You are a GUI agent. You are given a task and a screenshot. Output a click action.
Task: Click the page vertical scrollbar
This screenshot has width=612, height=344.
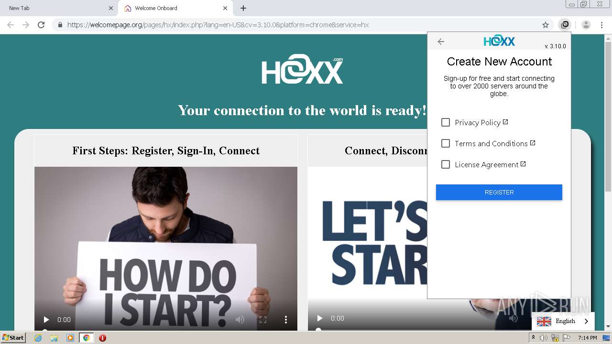coord(608,117)
